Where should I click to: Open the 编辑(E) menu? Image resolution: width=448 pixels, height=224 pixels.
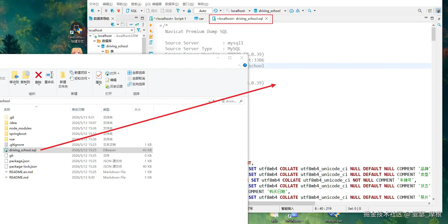click(x=108, y=4)
